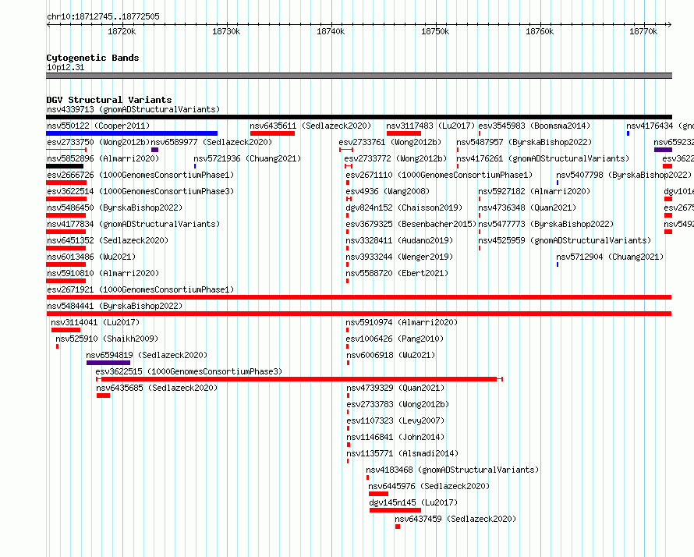
Task: Click nsv4177834 gnomADStructuralVariants label
Action: pyautogui.click(x=133, y=224)
